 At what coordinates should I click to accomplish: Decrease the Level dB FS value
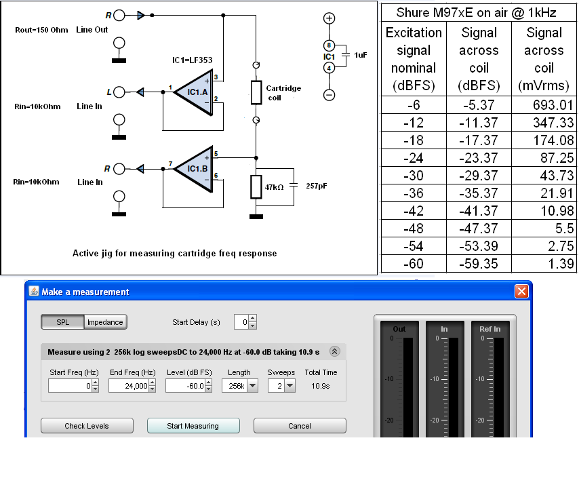209,389
